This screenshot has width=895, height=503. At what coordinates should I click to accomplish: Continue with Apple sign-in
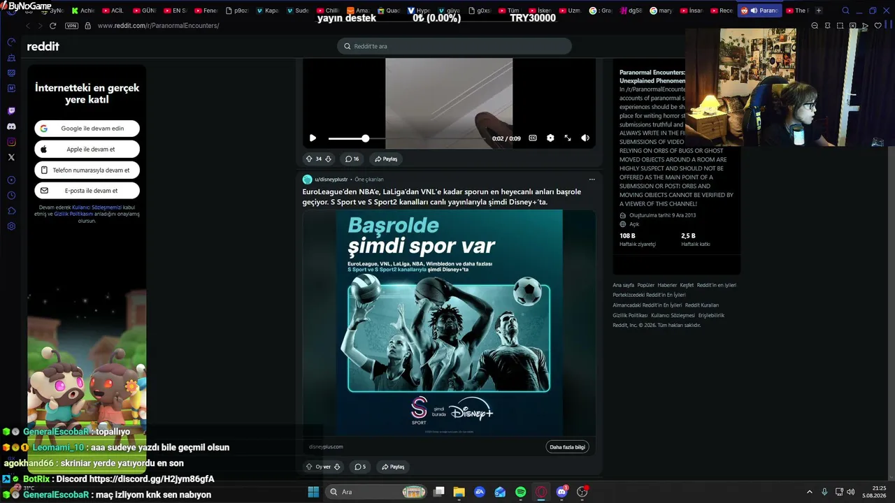pyautogui.click(x=87, y=150)
